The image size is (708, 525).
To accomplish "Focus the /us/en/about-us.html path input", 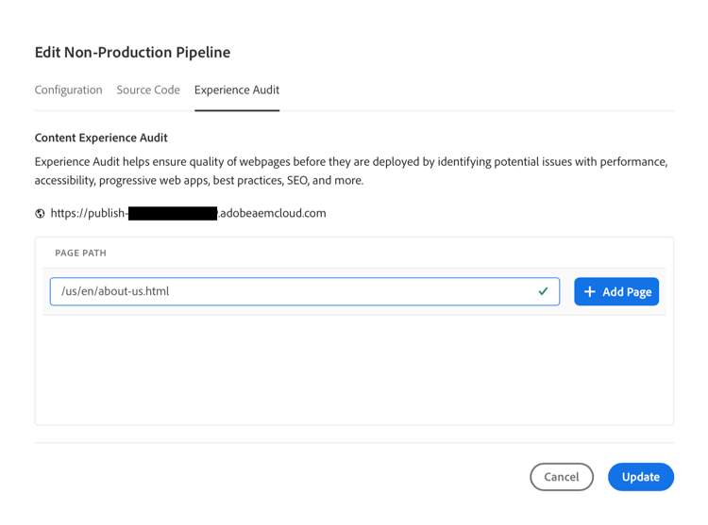I will (x=283, y=291).
